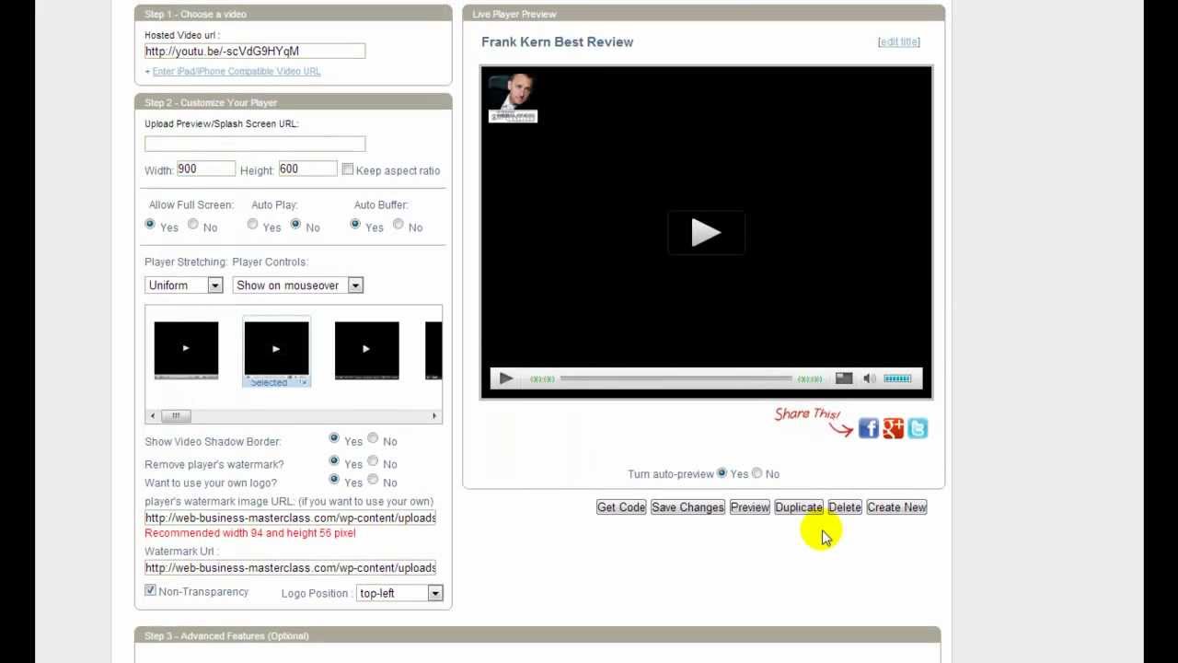Screen dimensions: 1178x663
Task: Adjust the player volume level bar
Action: pos(897,378)
